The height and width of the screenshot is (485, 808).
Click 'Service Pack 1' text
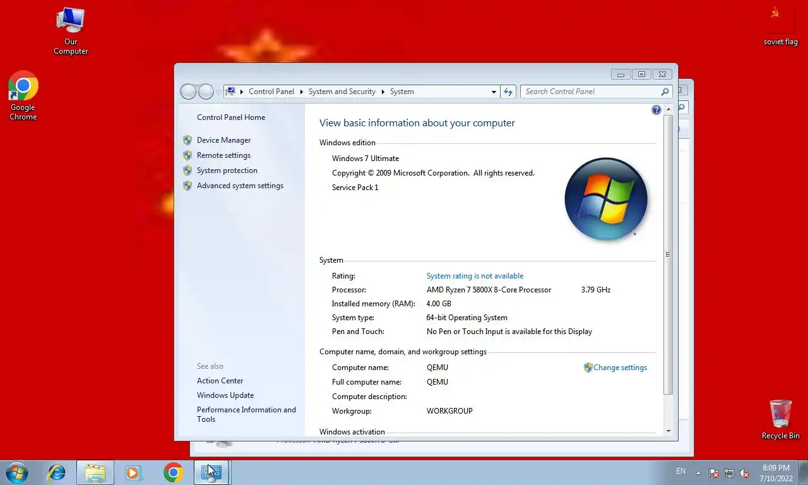click(x=355, y=188)
